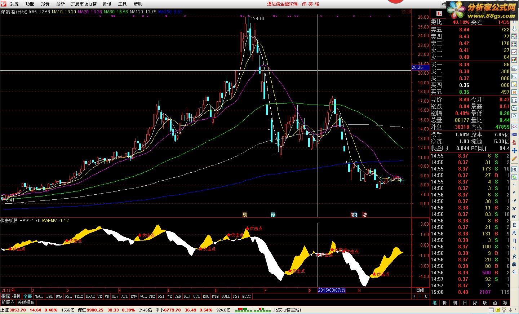This screenshot has width=519, height=314.
Task: Select the 季 quarterly period
Action: tap(514, 264)
